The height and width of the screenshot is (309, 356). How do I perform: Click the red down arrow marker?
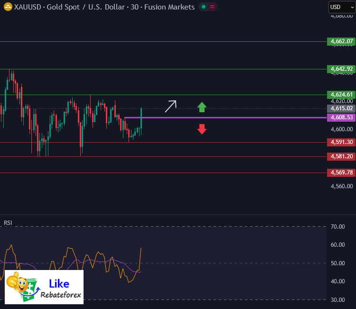point(202,129)
